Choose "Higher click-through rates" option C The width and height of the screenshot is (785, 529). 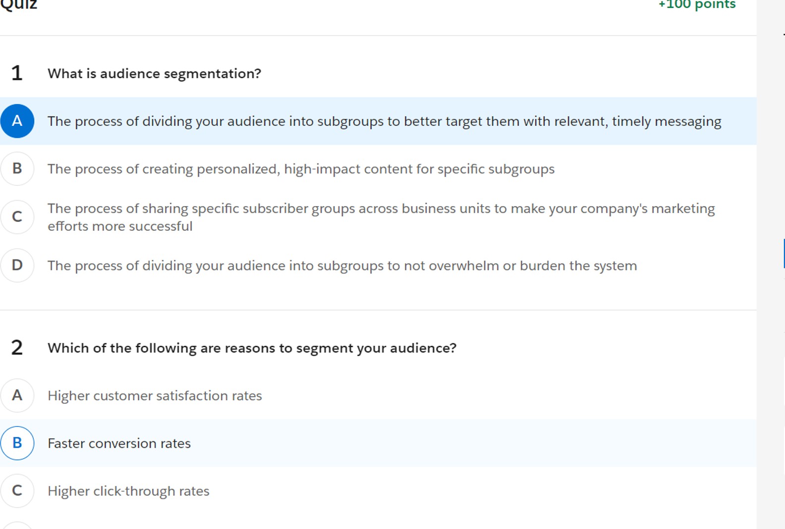coord(17,491)
